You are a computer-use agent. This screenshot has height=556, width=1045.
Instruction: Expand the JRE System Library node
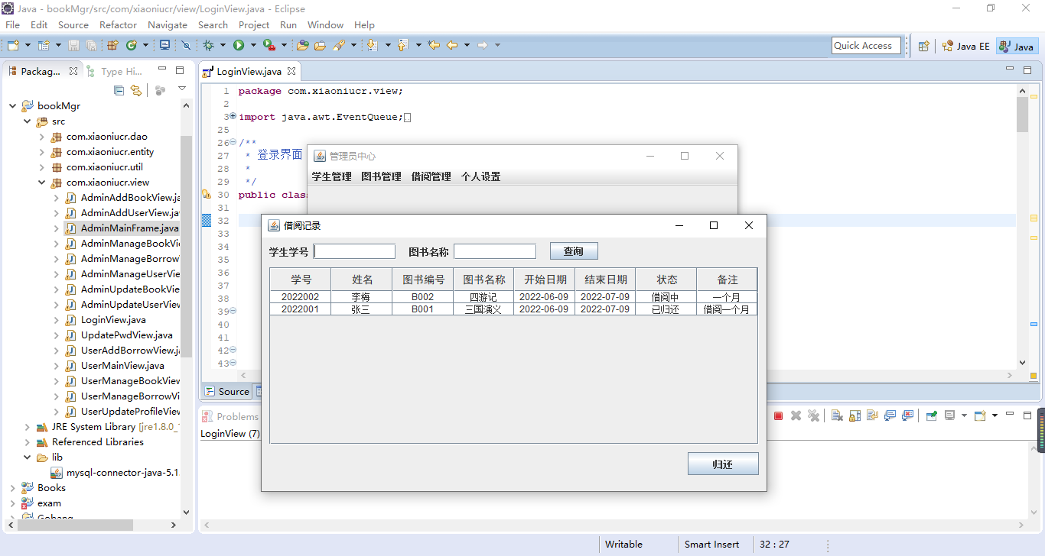tap(27, 427)
